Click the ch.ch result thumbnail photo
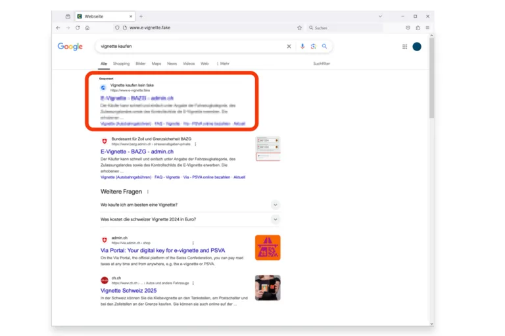This screenshot has width=505, height=336. [268, 288]
